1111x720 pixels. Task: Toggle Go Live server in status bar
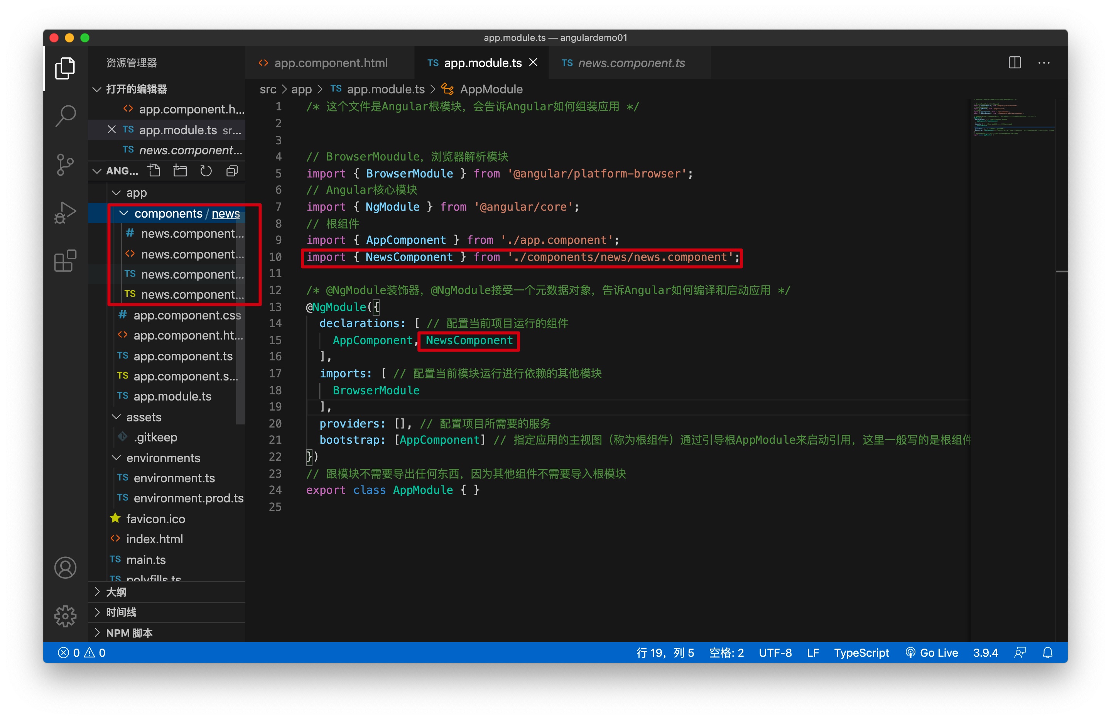[x=932, y=653]
